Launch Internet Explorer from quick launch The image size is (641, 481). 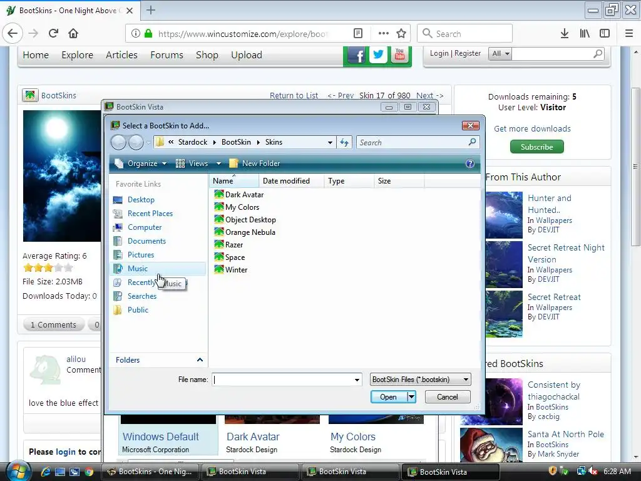[x=45, y=472]
